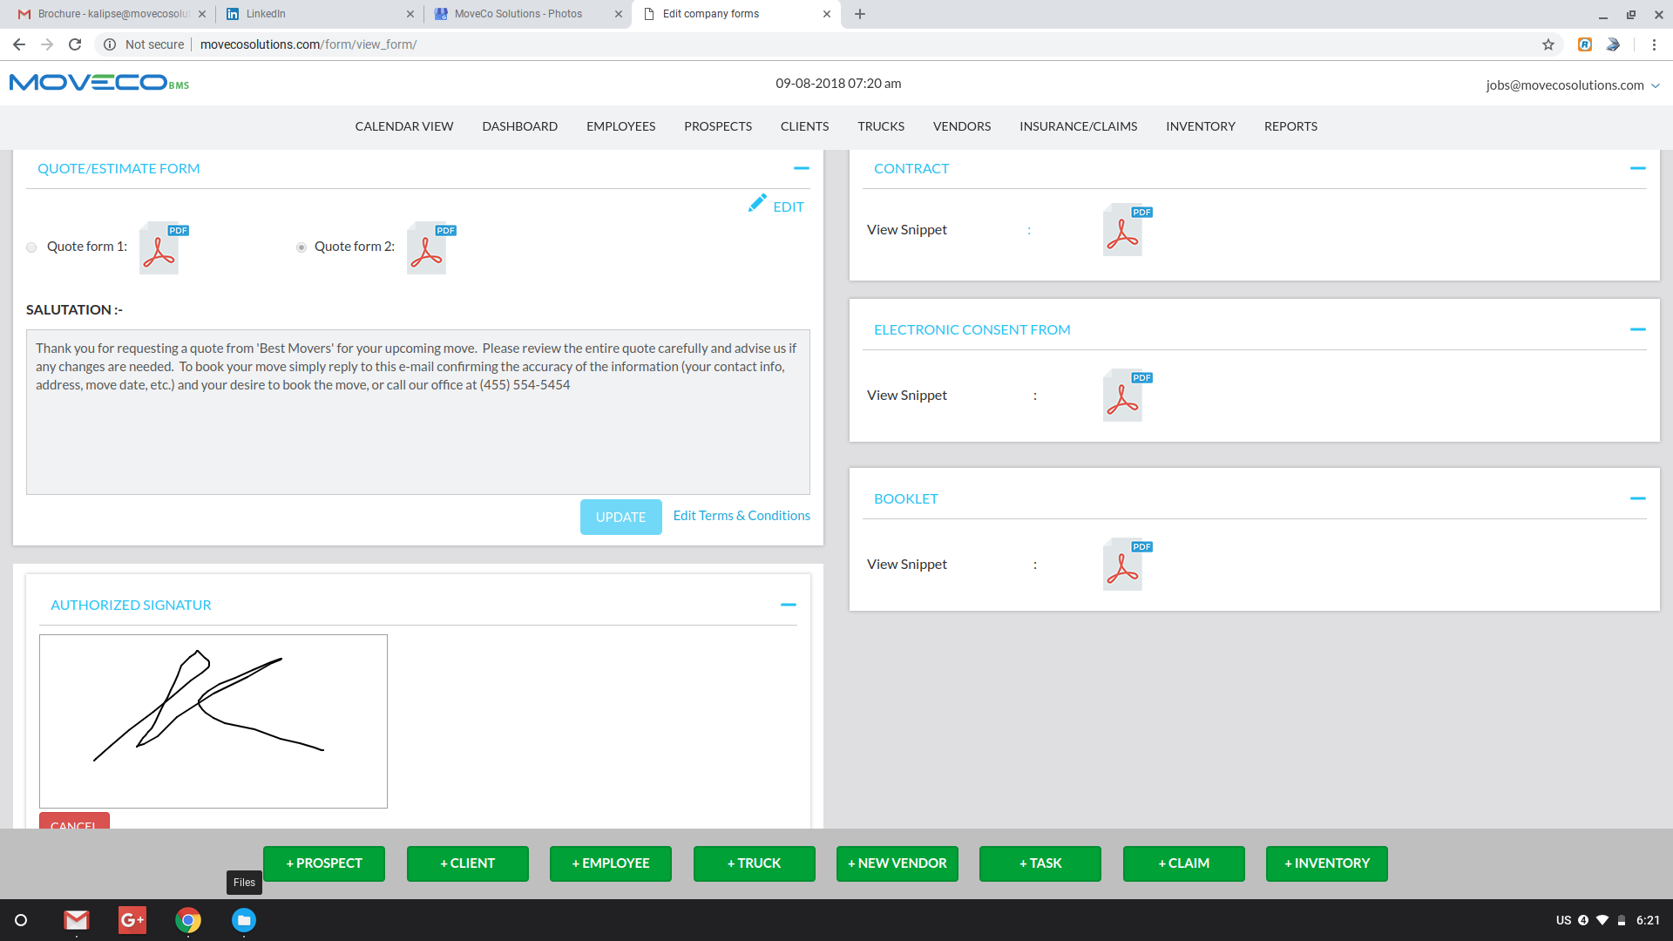Screen dimensions: 1673x941
Task: Select the Quote form 1 radio button
Action: (x=31, y=247)
